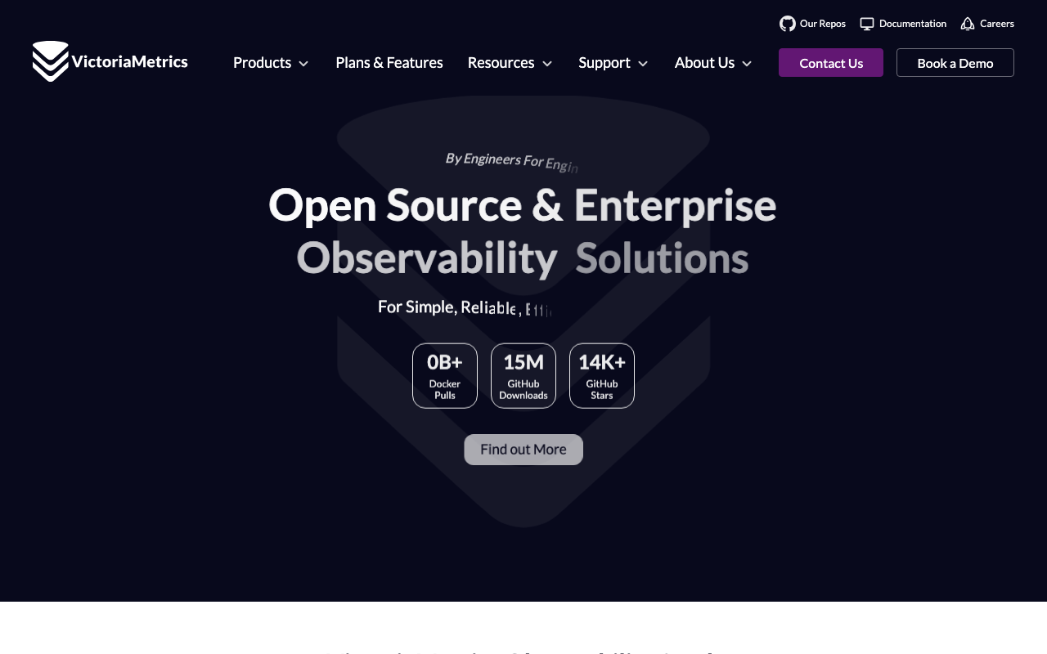Image resolution: width=1047 pixels, height=654 pixels.
Task: Open the Resources menu
Action: click(510, 63)
